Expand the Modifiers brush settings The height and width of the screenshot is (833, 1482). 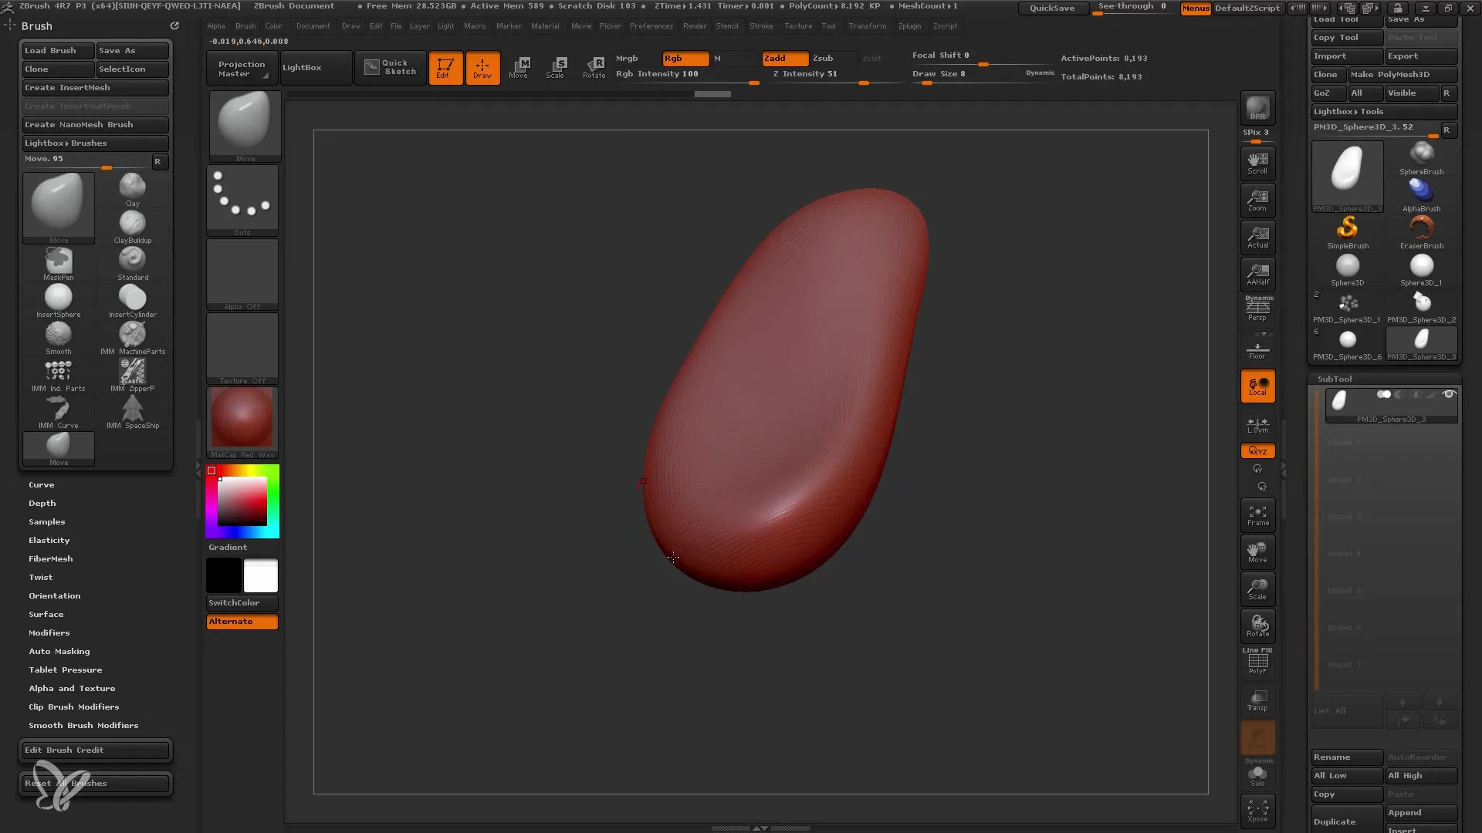pyautogui.click(x=49, y=632)
